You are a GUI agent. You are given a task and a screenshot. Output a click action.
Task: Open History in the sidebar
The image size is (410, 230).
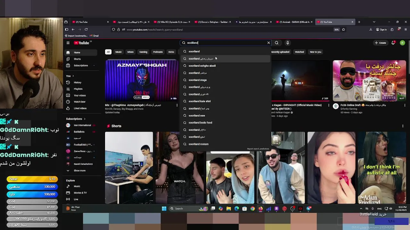[x=81, y=82]
